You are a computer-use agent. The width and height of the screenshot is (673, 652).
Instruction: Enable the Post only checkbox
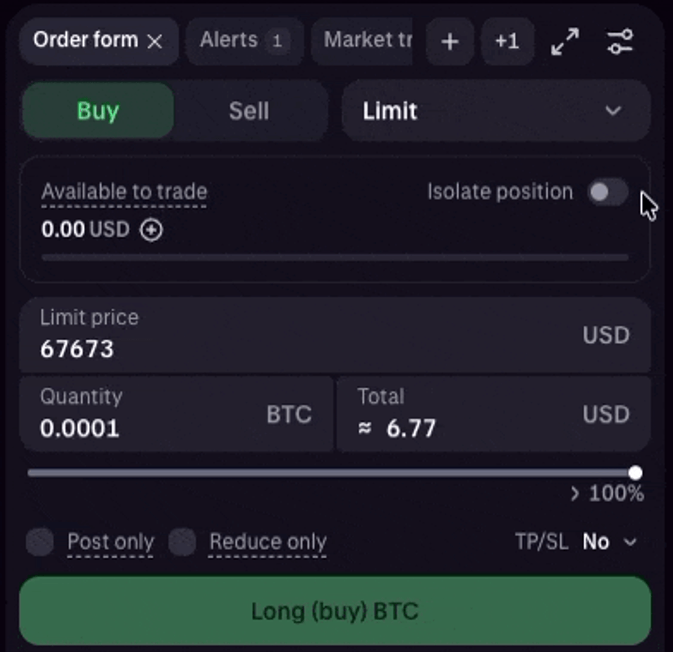(40, 542)
